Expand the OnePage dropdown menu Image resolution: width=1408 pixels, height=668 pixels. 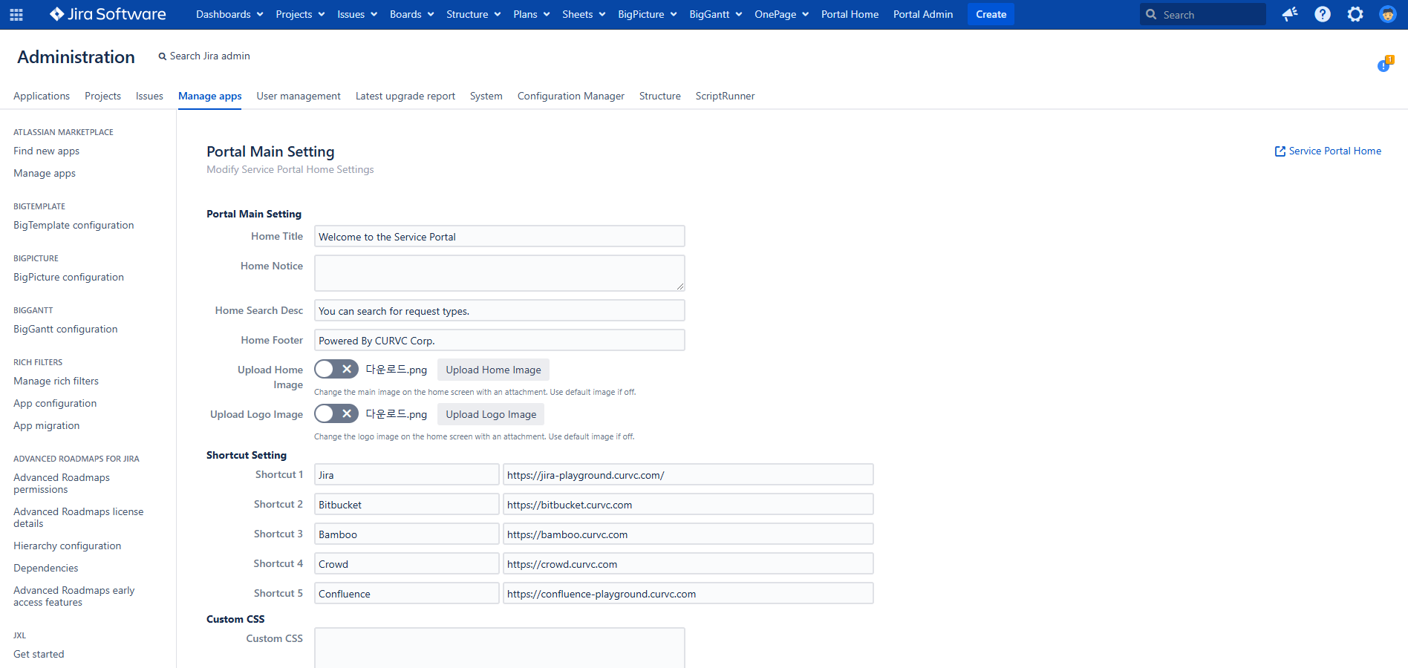782,14
